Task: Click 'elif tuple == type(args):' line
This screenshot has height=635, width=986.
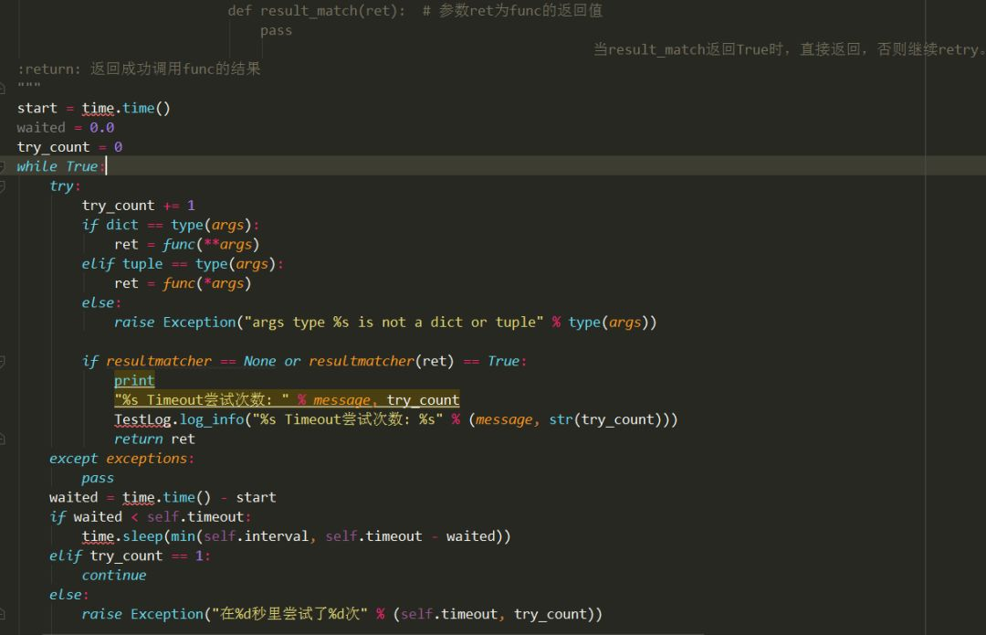Action: 183,264
